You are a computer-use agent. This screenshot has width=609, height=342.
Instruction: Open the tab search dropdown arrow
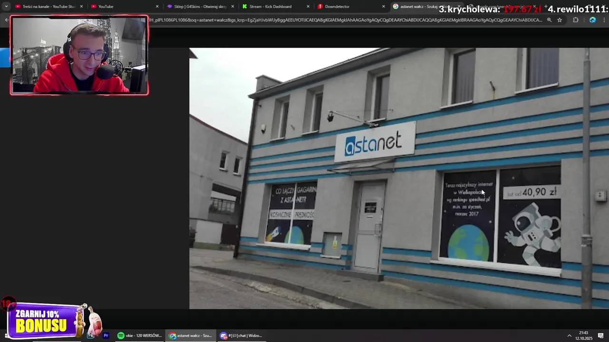coord(6,7)
